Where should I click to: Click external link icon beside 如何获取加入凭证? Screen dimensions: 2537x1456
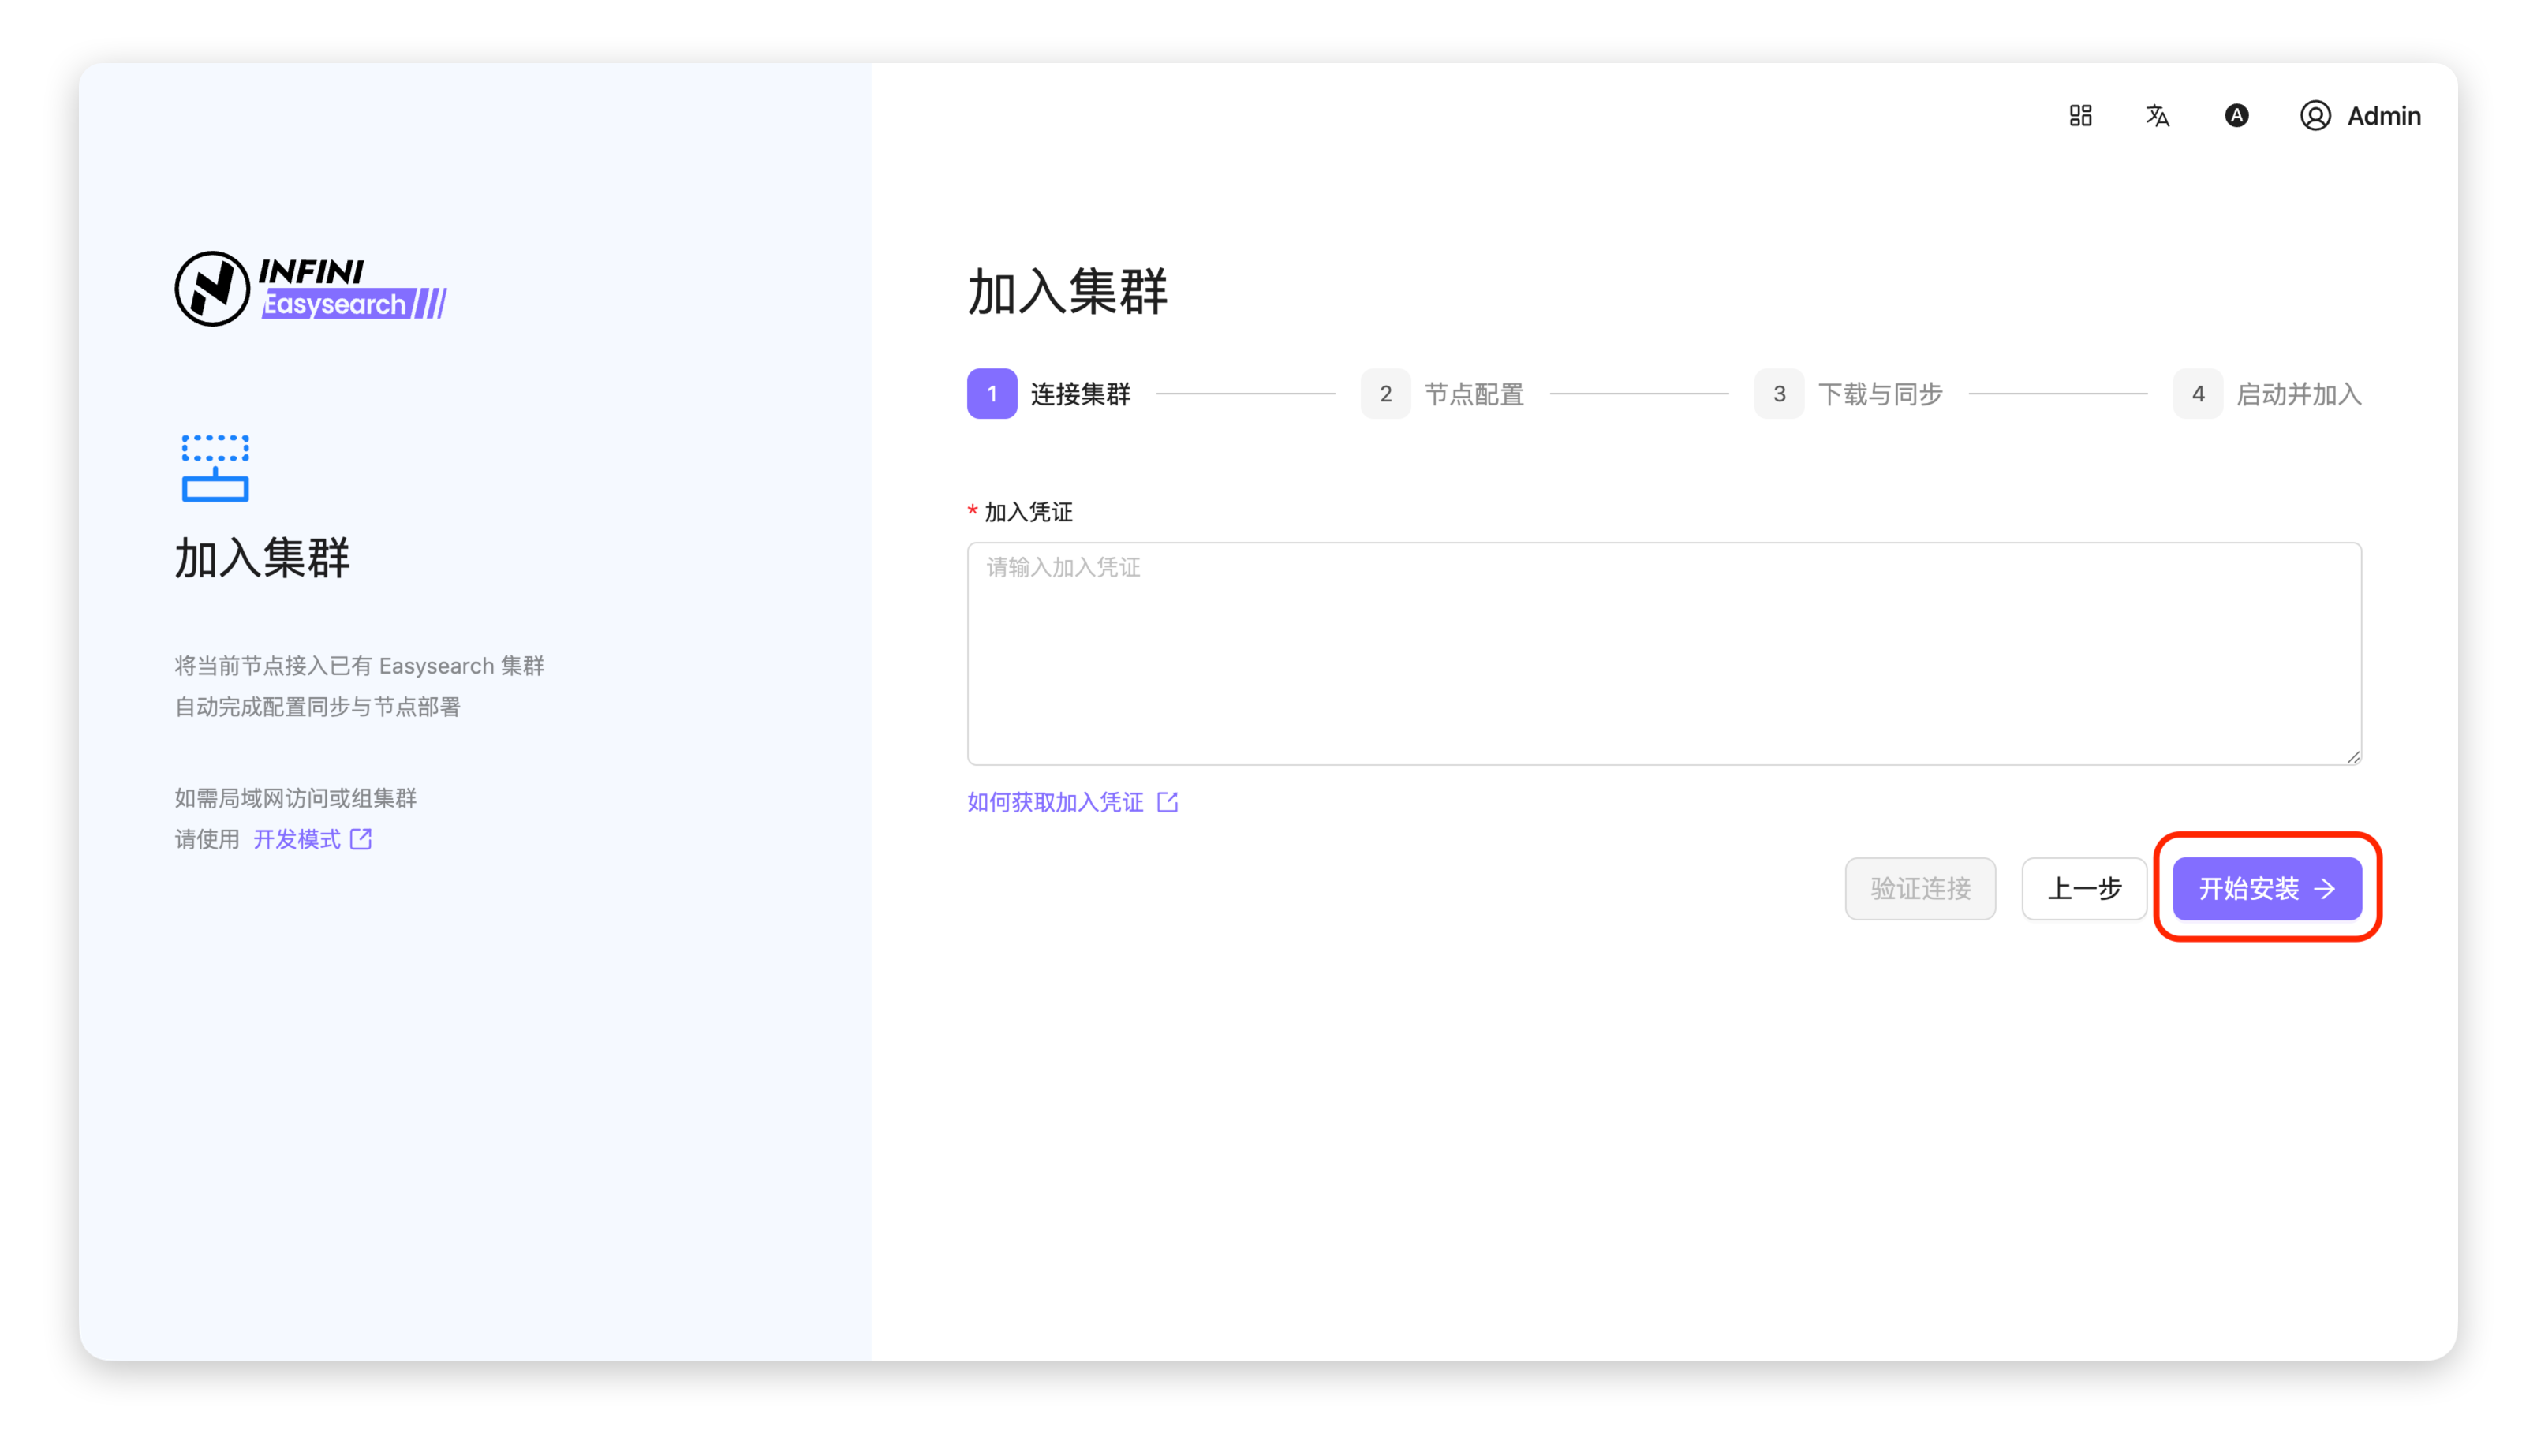coord(1167,802)
